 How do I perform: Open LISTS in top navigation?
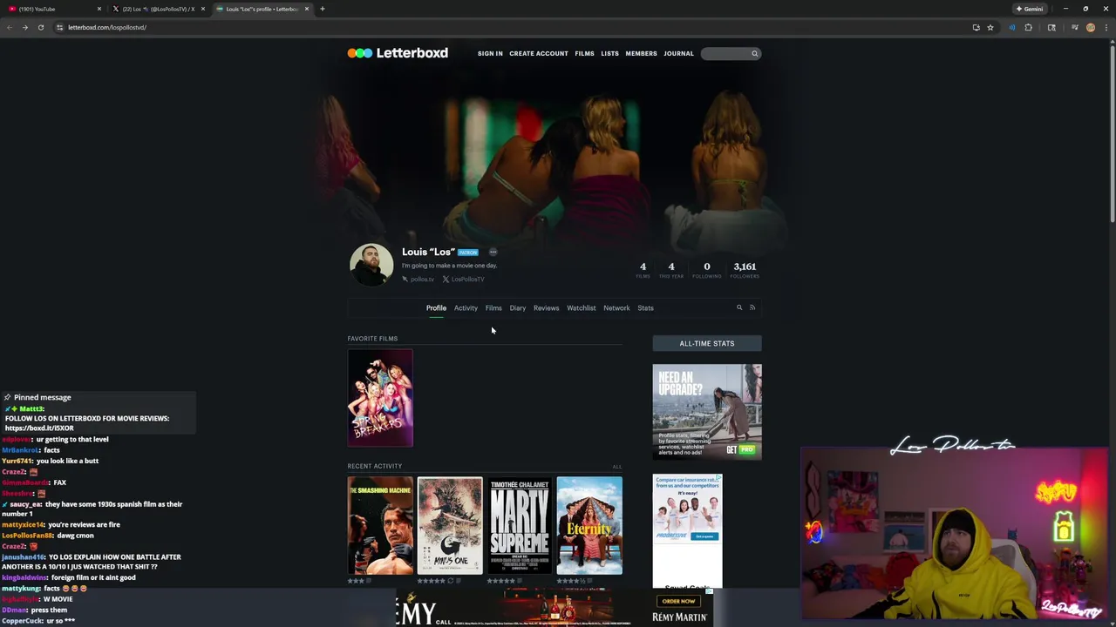click(609, 53)
